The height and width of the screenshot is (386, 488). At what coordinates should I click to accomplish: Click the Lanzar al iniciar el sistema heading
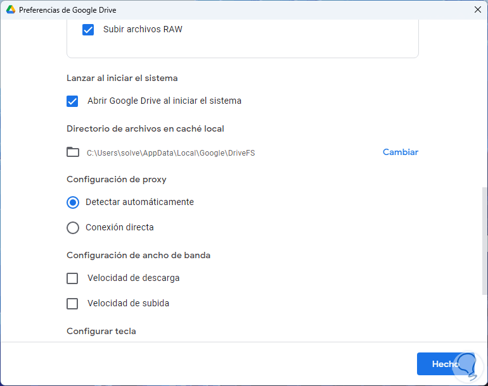point(122,78)
